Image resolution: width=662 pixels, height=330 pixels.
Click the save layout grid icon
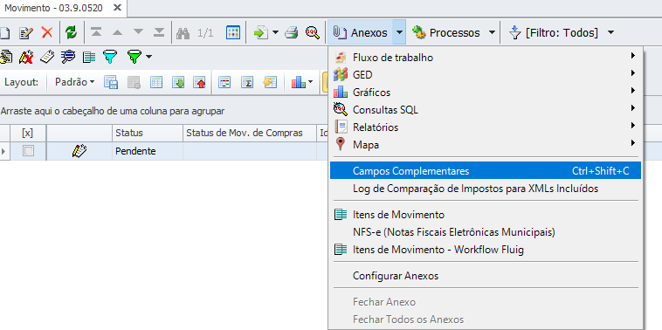pyautogui.click(x=111, y=82)
